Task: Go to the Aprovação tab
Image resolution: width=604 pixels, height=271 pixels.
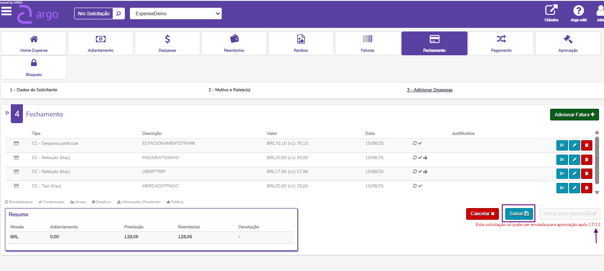Action: (x=568, y=44)
